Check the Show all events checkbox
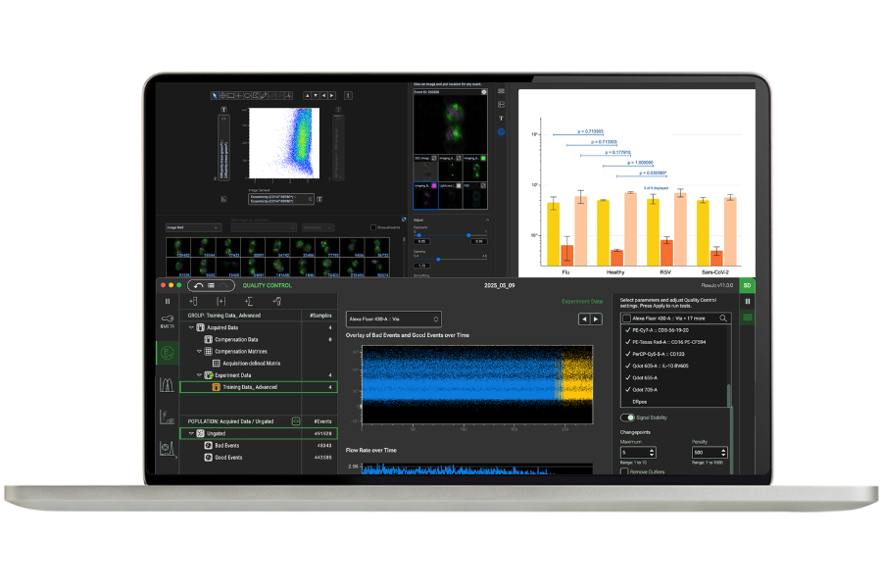 tap(373, 227)
